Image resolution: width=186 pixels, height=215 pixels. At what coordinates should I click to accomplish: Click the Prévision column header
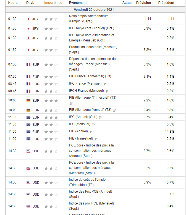[143, 3]
